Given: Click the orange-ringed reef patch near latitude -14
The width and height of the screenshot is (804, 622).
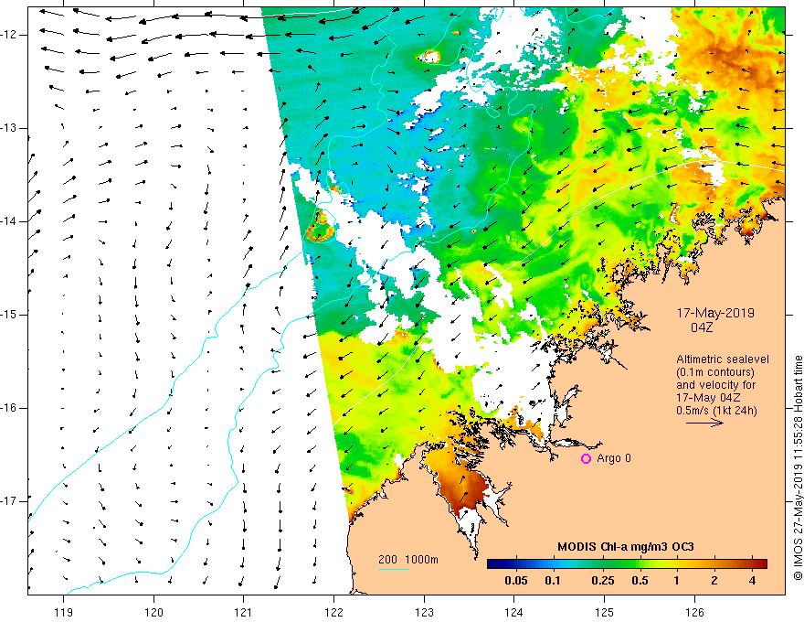Looking at the screenshot, I should pos(321,226).
